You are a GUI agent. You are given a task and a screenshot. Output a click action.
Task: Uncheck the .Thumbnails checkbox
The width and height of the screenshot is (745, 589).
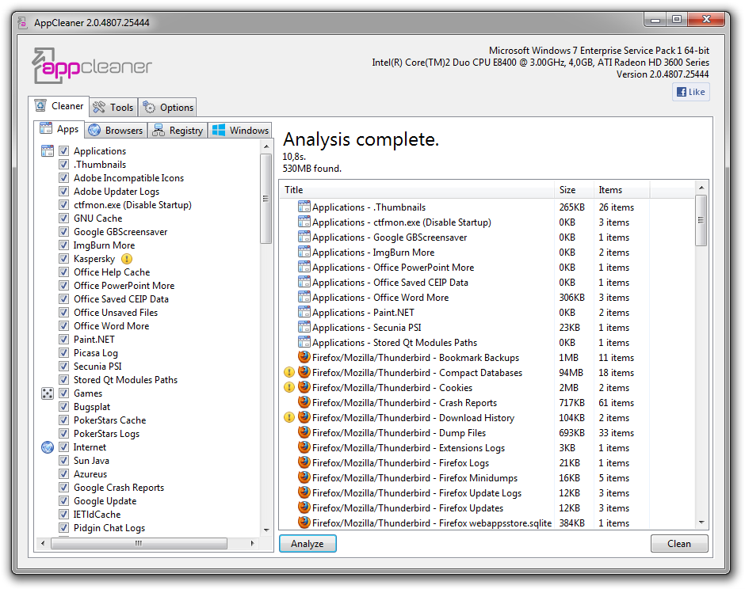63,164
